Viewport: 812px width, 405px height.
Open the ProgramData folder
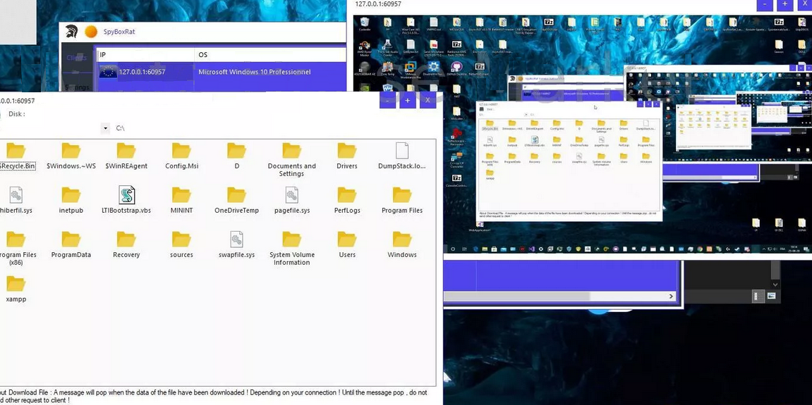tap(71, 239)
